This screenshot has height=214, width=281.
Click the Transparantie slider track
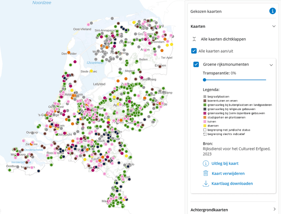234,80
